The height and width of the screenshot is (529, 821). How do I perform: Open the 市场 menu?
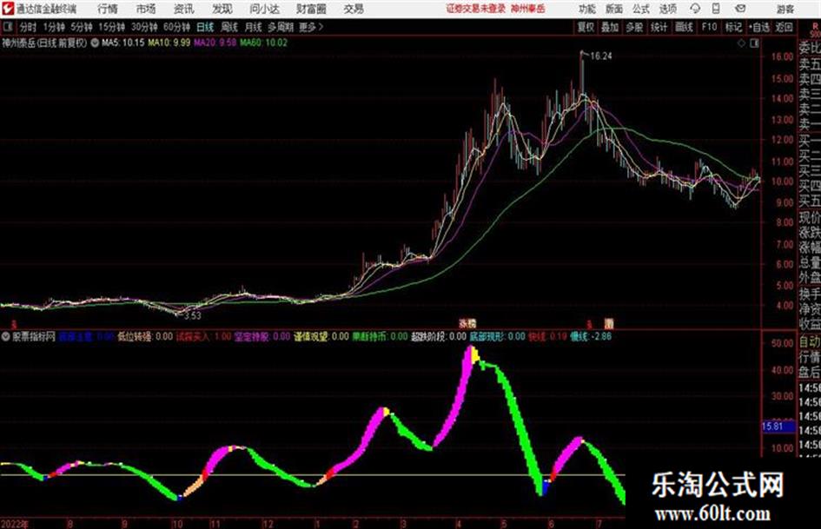click(x=146, y=9)
